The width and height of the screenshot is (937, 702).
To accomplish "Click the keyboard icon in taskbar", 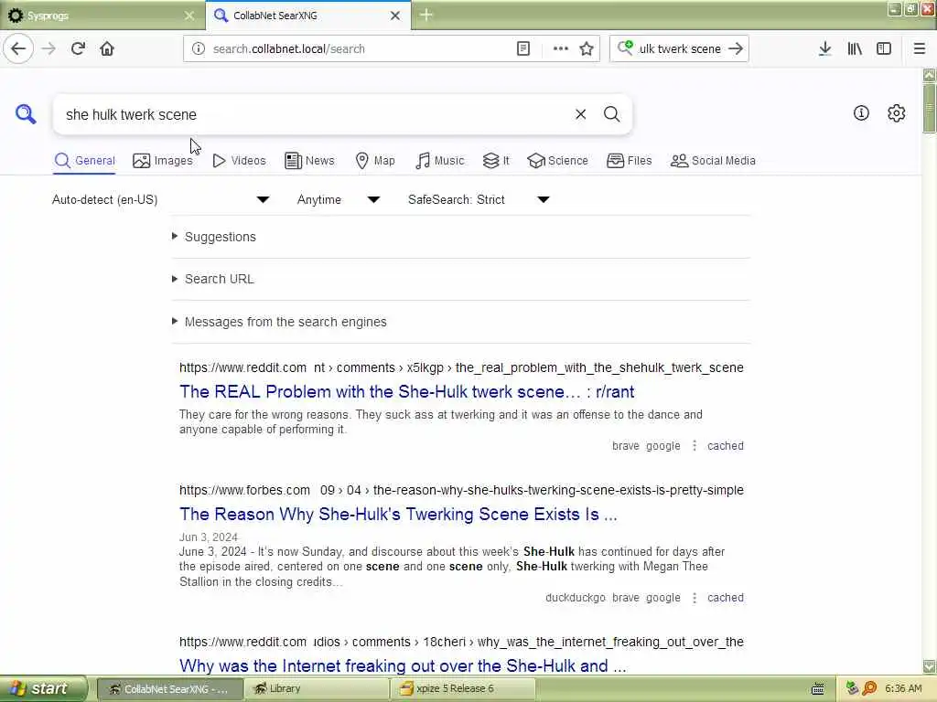I will coord(817,688).
